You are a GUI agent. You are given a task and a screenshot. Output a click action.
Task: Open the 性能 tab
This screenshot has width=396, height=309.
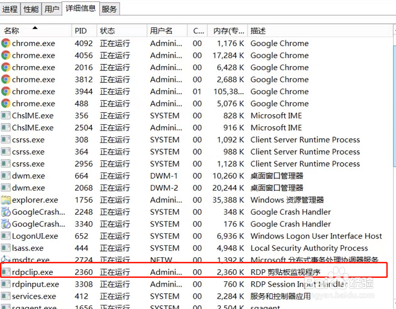pos(31,9)
